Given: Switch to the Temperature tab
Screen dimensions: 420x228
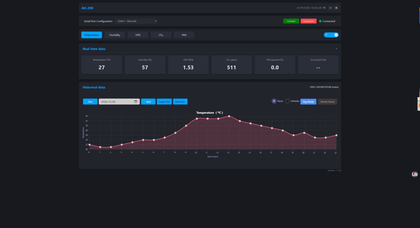Looking at the screenshot, I should click(91, 35).
